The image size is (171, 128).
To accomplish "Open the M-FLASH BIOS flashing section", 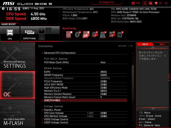I will click(17, 113).
